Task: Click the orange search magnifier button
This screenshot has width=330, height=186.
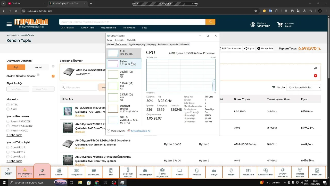Action: click(210, 22)
